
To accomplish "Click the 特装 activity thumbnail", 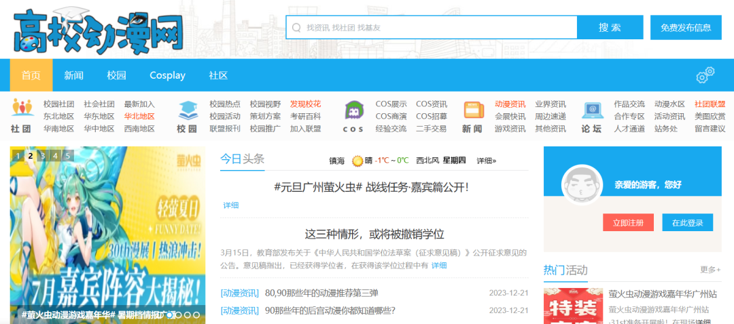I will [573, 306].
